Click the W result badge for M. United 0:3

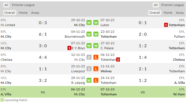[89, 23]
